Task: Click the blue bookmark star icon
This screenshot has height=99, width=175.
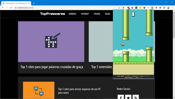Action: point(123,8)
